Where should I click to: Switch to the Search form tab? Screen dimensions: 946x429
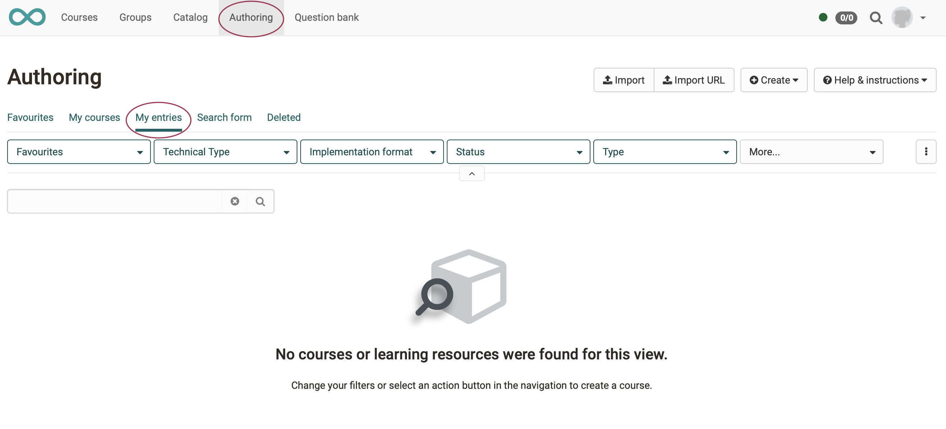[x=224, y=117]
